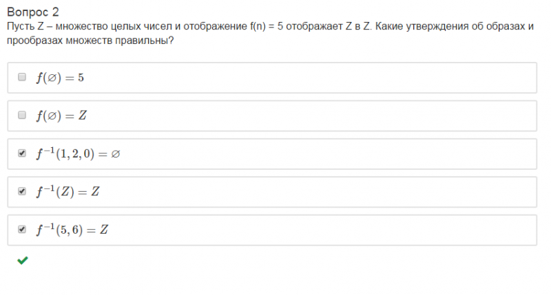
Task: Click the "Вопрос 2" heading
Action: click(x=32, y=12)
